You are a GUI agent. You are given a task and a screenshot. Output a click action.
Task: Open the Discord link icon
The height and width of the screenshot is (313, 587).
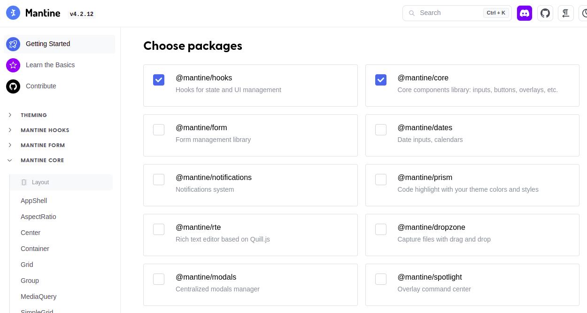tap(525, 13)
